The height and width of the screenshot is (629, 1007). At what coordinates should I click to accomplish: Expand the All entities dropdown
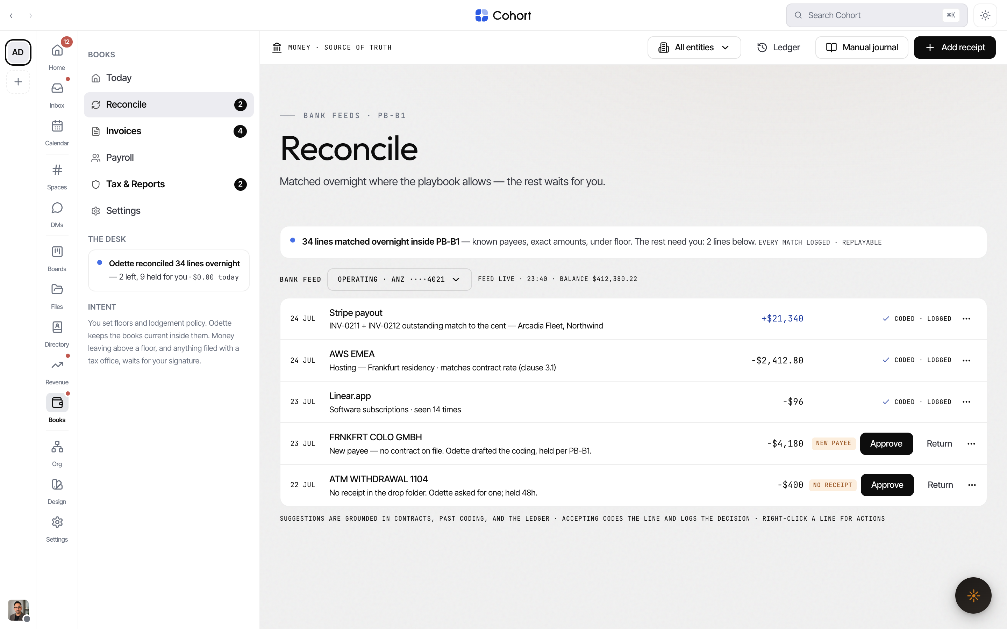pos(694,48)
